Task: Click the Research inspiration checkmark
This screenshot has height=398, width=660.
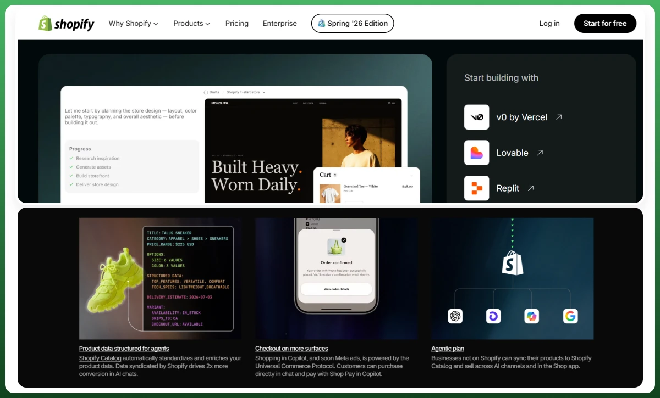Action: (x=71, y=158)
